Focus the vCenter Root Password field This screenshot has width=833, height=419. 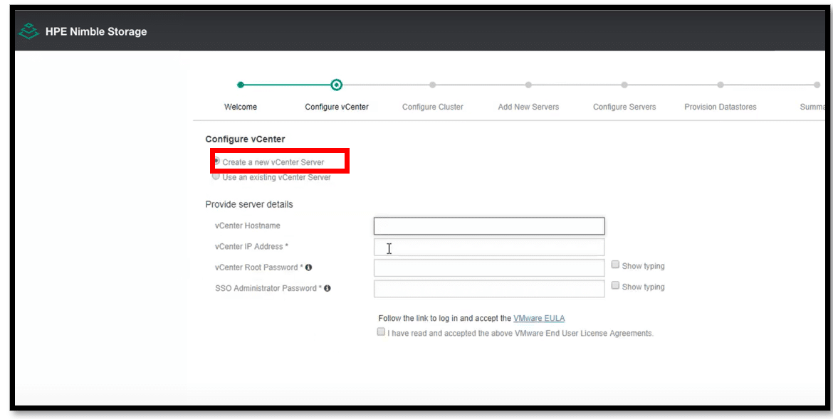pos(489,267)
